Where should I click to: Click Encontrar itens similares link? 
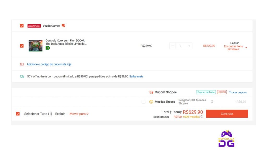(233, 48)
